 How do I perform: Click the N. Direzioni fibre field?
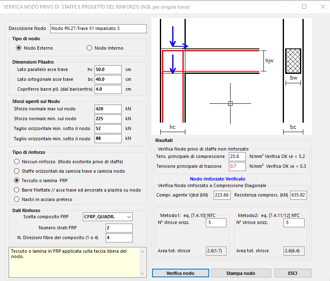[119, 238]
